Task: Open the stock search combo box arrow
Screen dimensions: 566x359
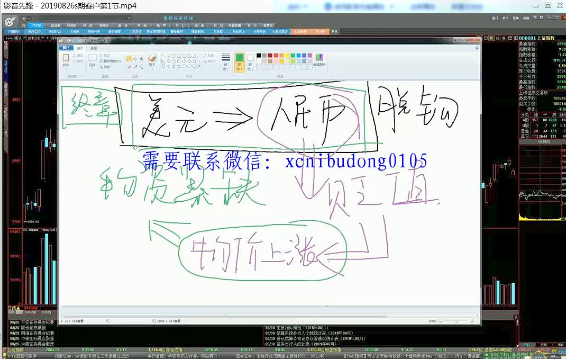Action: pyautogui.click(x=129, y=18)
